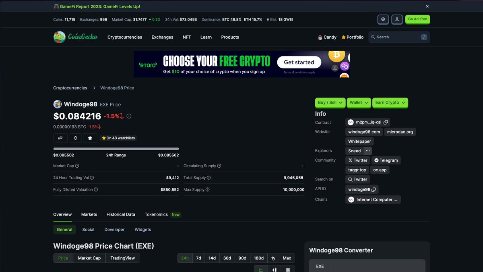
Task: Open Portfolio star link
Action: [x=352, y=37]
